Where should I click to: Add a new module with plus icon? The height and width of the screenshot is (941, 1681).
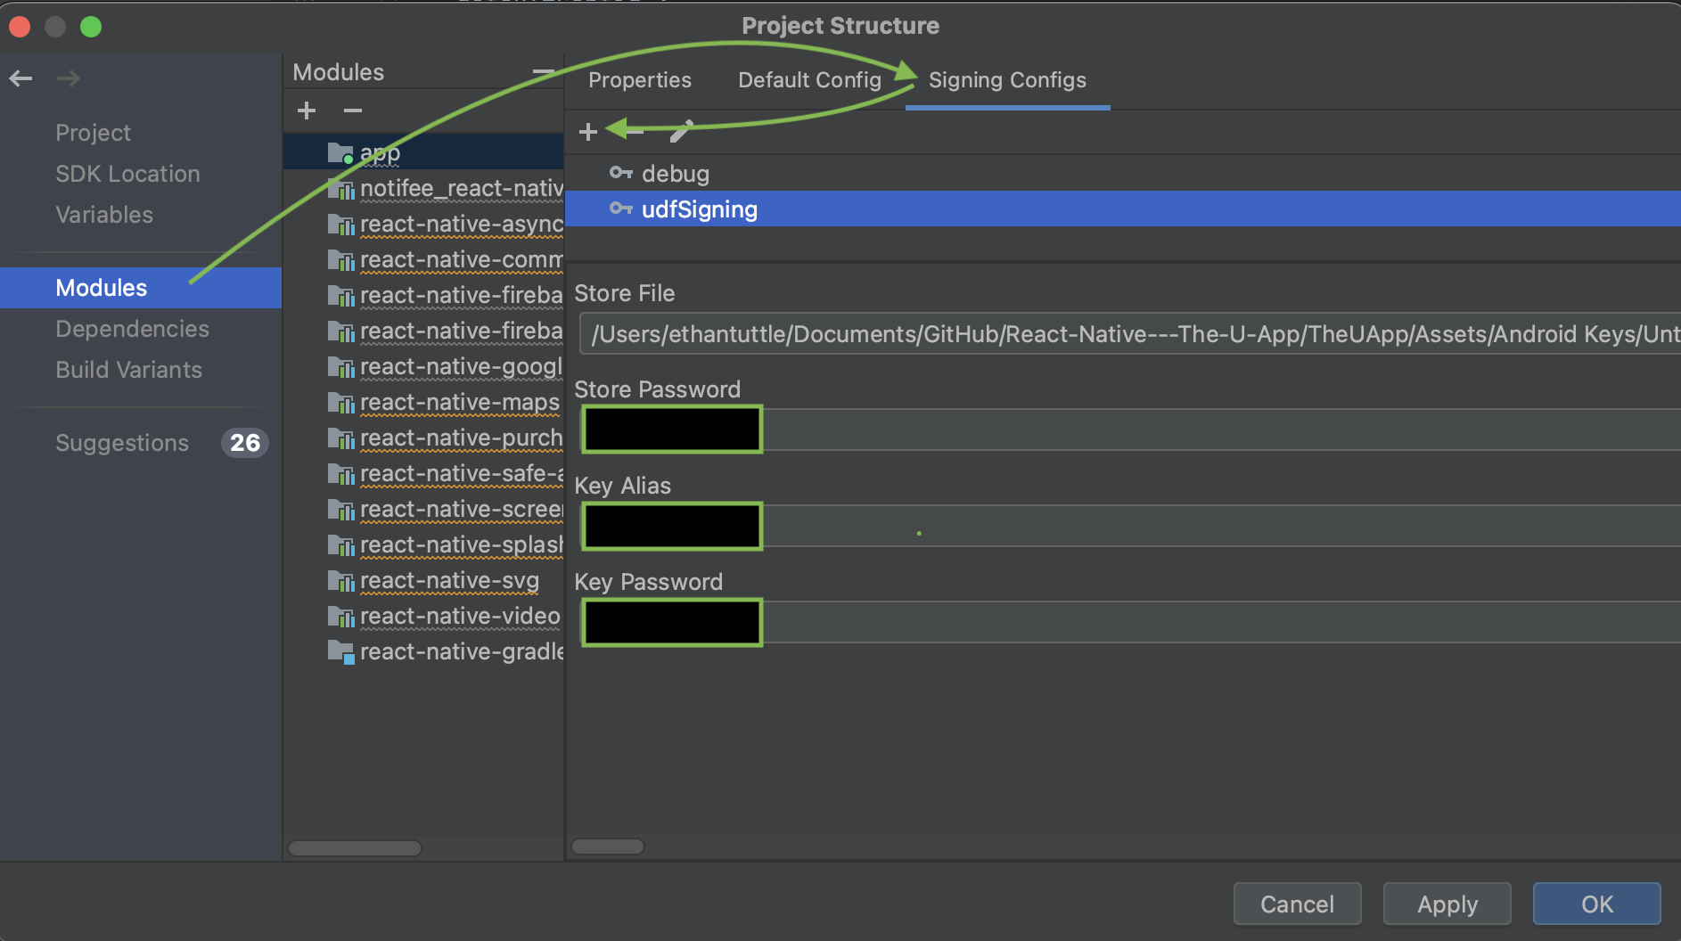[x=307, y=110]
